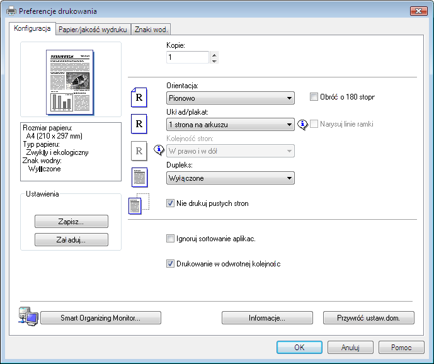Close the Preferencje drukowania dialog

coord(418,11)
